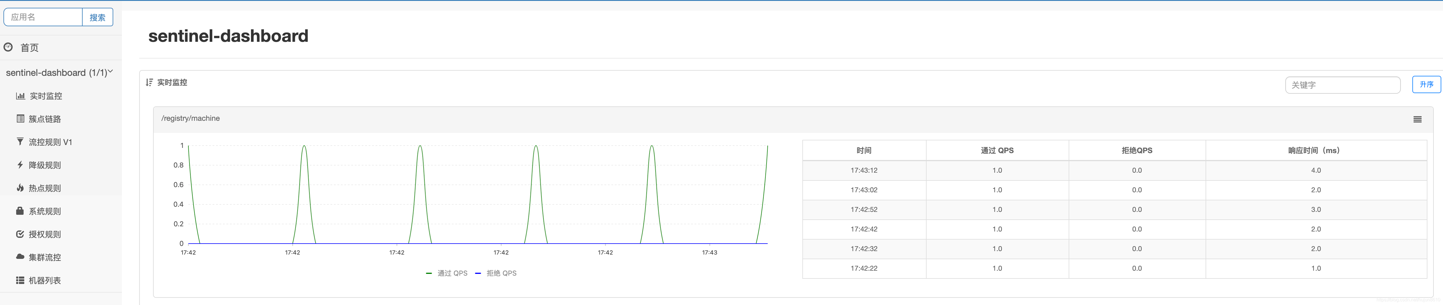The image size is (1443, 305).
Task: Click the 搜索 search button
Action: pyautogui.click(x=97, y=17)
